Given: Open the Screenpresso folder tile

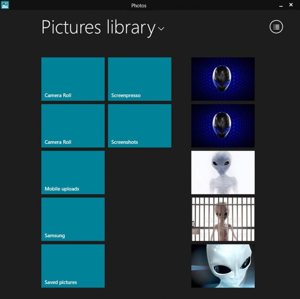Looking at the screenshot, I should (139, 79).
